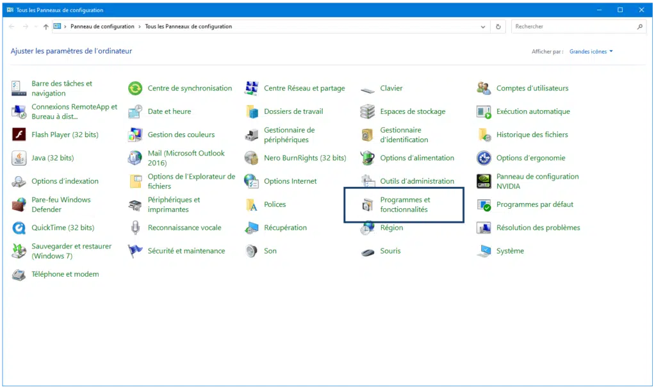The image size is (656, 390).
Task: Click the Polices fonts folder icon
Action: click(251, 204)
